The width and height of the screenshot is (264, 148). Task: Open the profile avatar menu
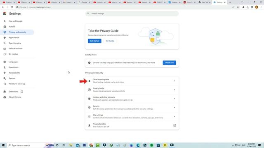click(x=257, y=7)
